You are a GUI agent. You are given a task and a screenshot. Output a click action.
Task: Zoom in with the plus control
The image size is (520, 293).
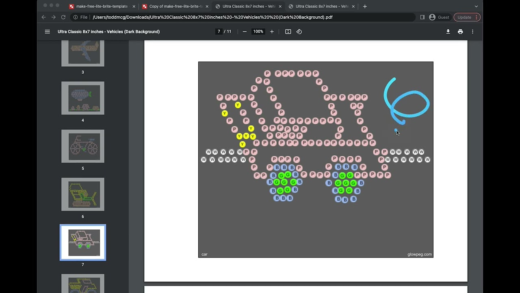pyautogui.click(x=272, y=31)
